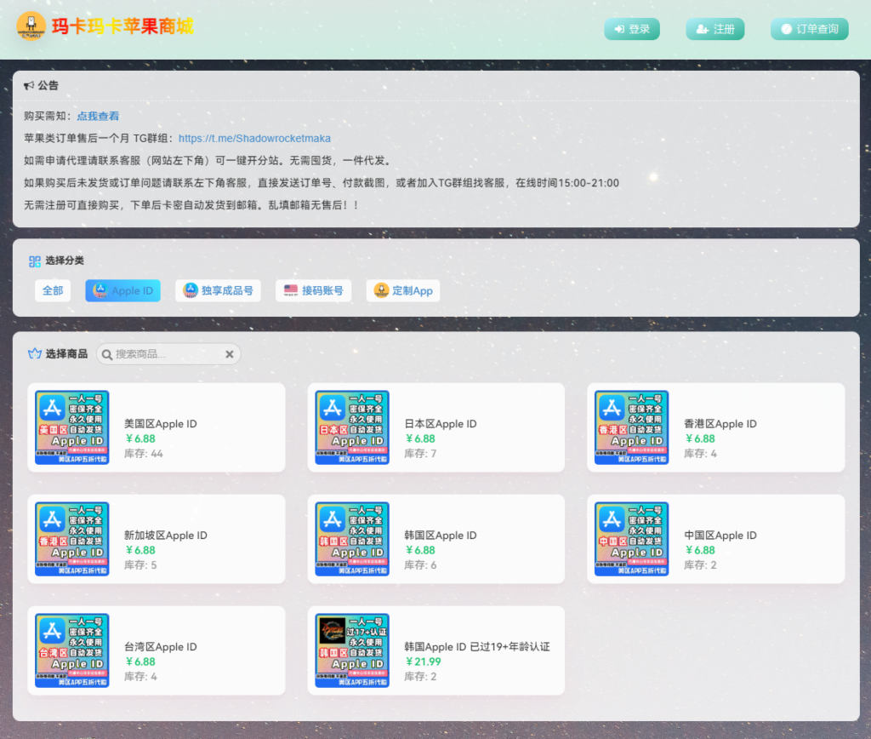Image resolution: width=871 pixels, height=739 pixels.
Task: Open the 美国区Apple ID product thumbnail
Action: tap(72, 427)
